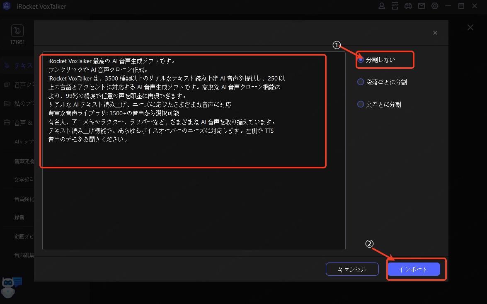Open the 私のプロジェクト sidebar item

tap(18, 104)
